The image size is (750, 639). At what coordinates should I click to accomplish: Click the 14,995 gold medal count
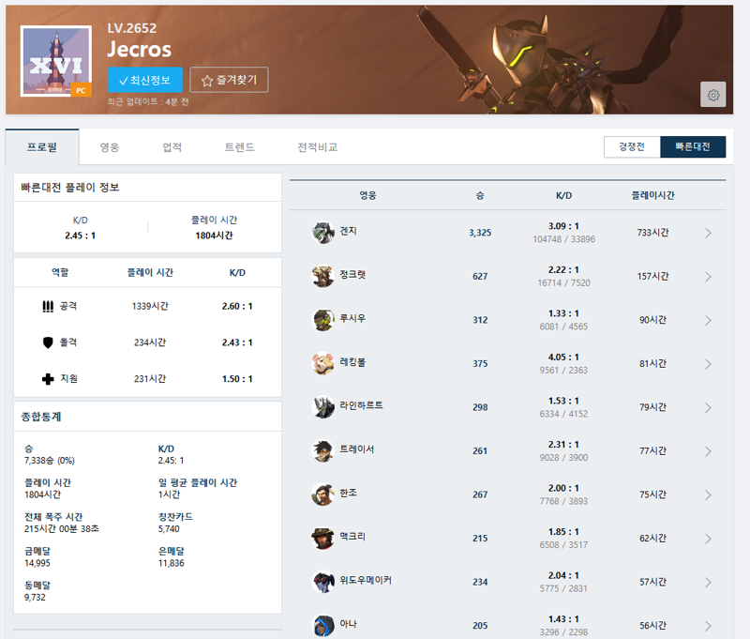(37, 563)
